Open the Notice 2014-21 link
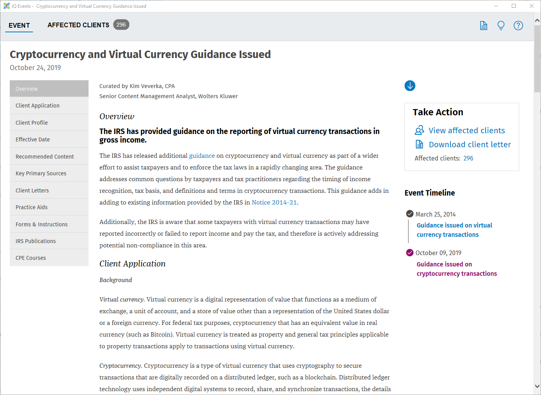 pos(274,203)
